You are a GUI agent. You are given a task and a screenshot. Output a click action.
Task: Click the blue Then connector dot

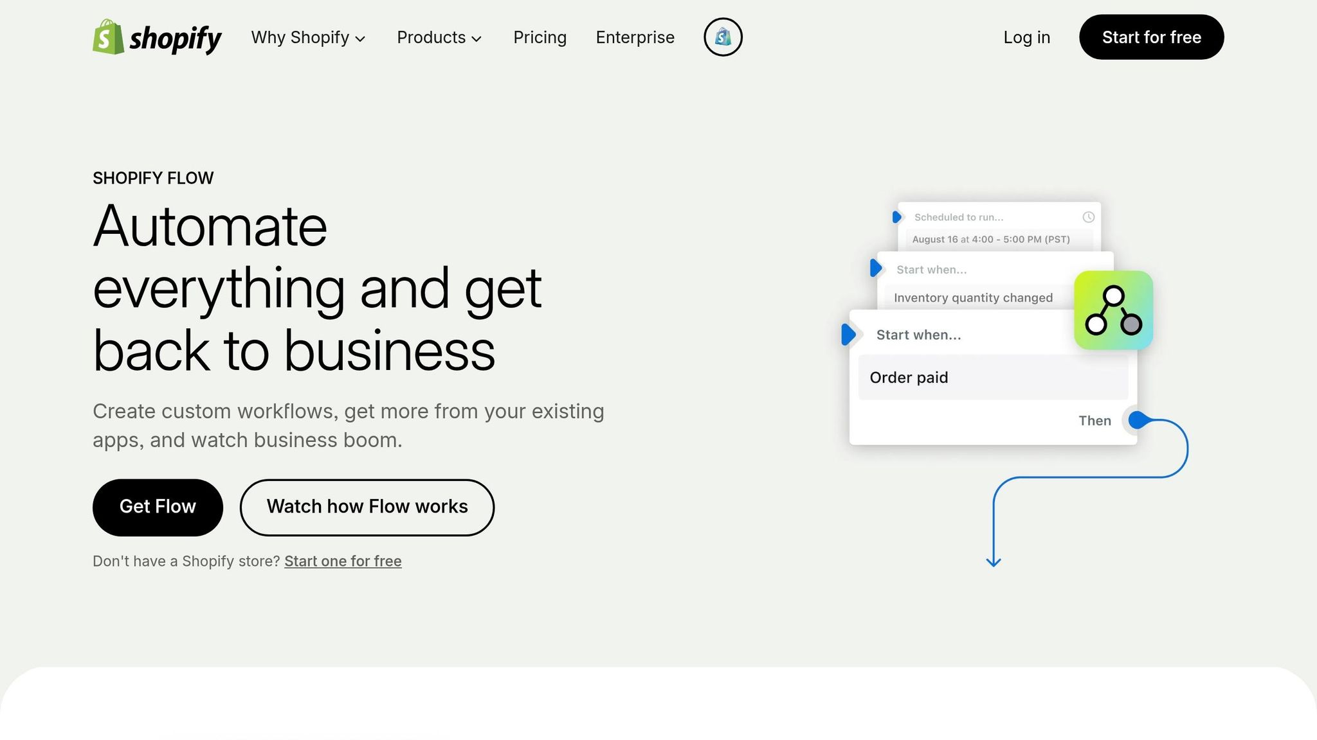click(x=1138, y=420)
